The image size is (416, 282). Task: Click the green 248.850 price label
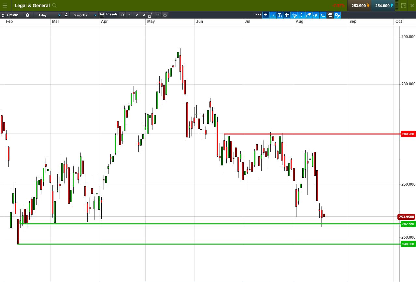[x=408, y=244]
